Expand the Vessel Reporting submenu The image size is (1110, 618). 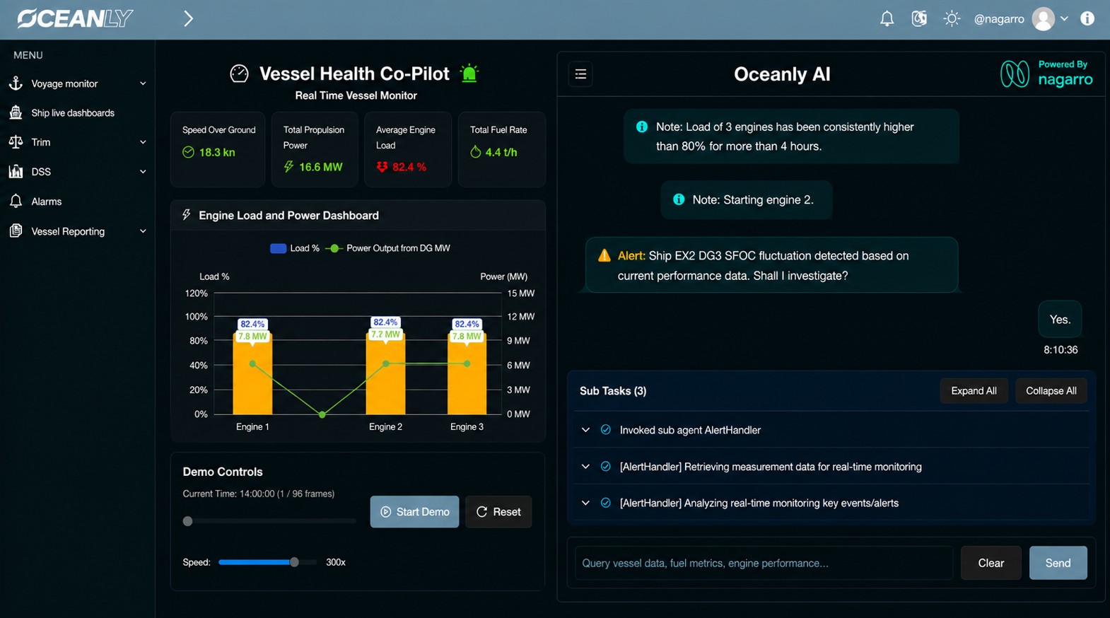click(x=78, y=231)
